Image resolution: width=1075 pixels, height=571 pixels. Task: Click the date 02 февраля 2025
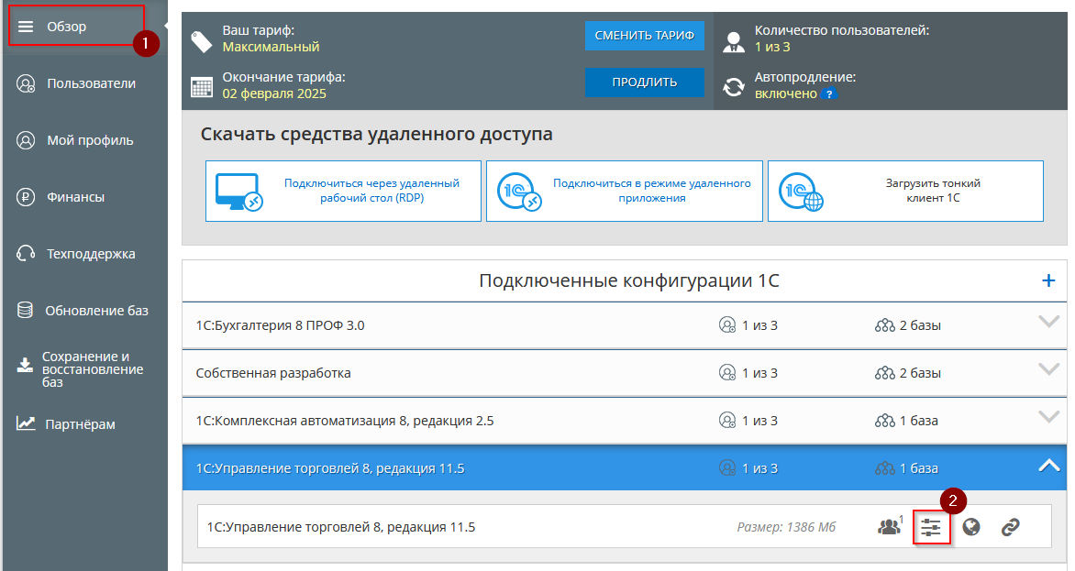coord(274,93)
